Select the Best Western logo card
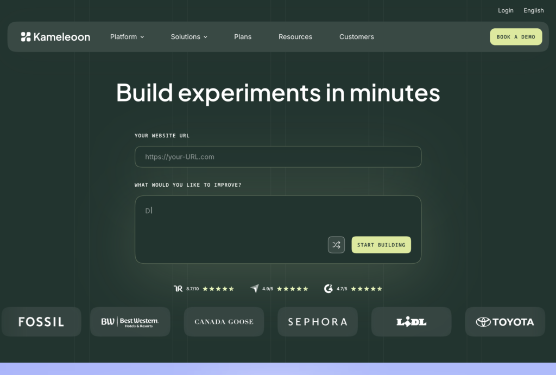 point(130,321)
